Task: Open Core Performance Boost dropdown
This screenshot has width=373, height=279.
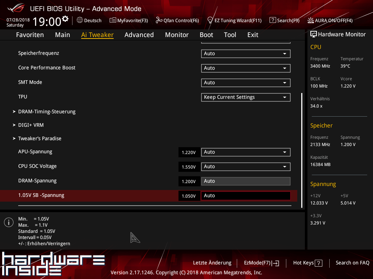Action: coord(246,68)
